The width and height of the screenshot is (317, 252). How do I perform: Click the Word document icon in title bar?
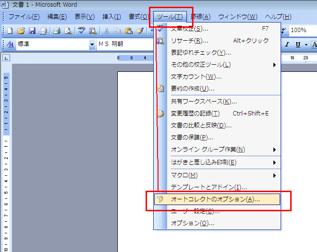pos(5,4)
